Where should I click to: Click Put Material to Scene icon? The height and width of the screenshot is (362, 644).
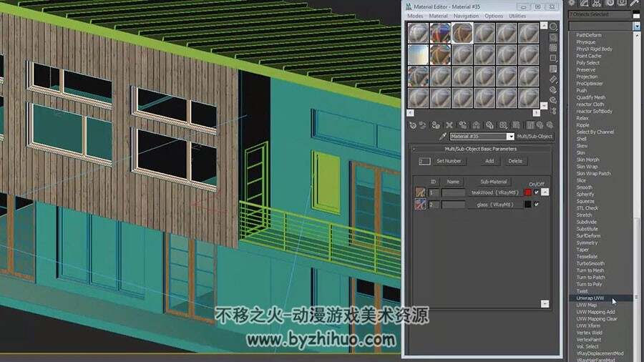click(x=422, y=125)
